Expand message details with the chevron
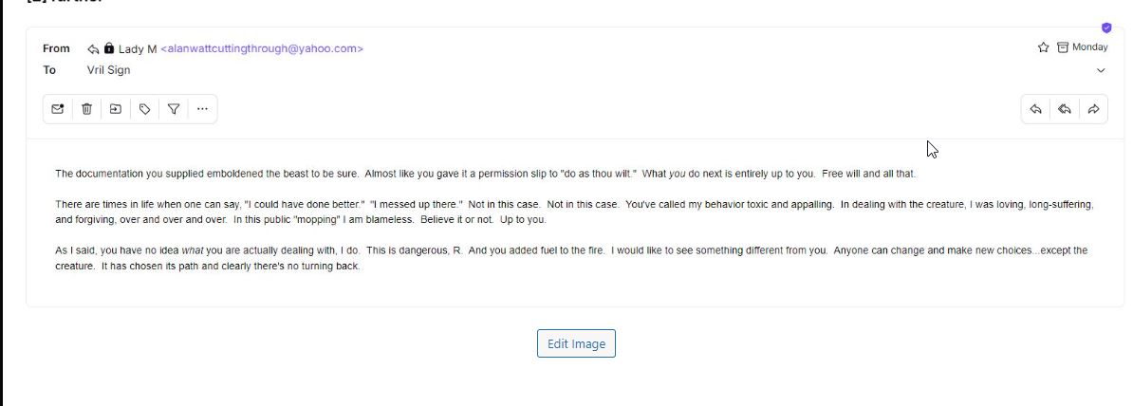 [x=1101, y=70]
